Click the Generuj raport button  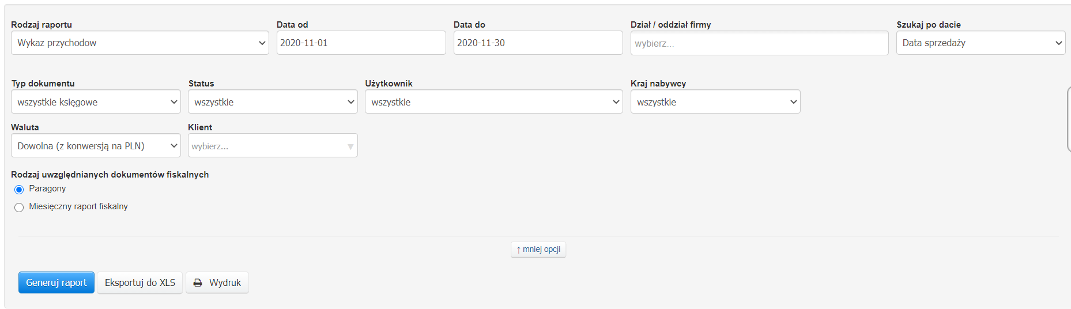56,283
